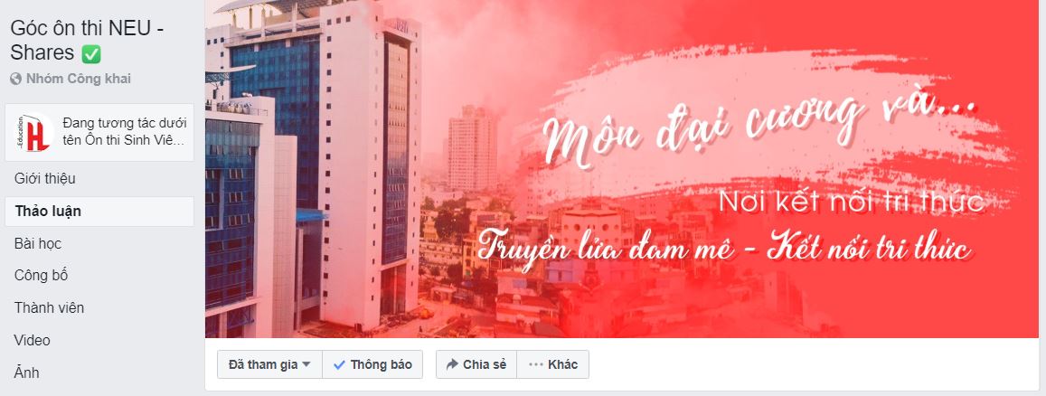This screenshot has height=396, width=1046.
Task: Toggle Thông báo notifications button
Action: coord(372,364)
